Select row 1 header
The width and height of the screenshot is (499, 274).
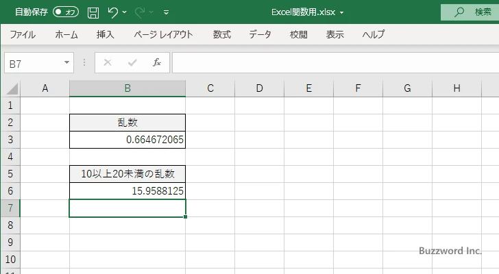10,105
